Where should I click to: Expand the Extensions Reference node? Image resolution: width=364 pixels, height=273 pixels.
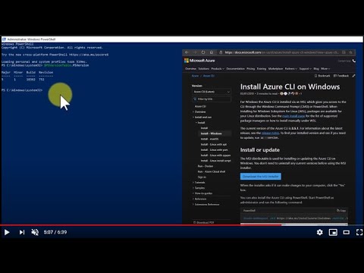(207, 205)
